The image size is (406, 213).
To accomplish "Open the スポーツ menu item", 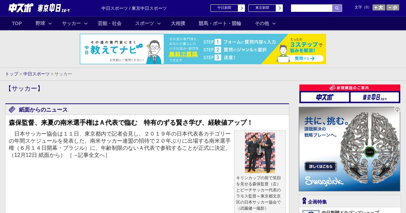I will pyautogui.click(x=144, y=23).
